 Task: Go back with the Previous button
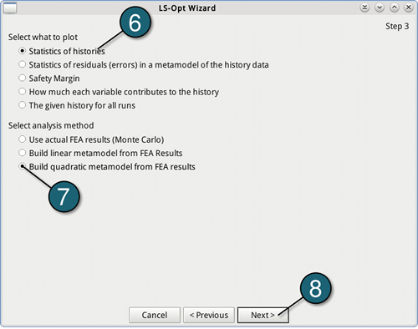point(209,315)
